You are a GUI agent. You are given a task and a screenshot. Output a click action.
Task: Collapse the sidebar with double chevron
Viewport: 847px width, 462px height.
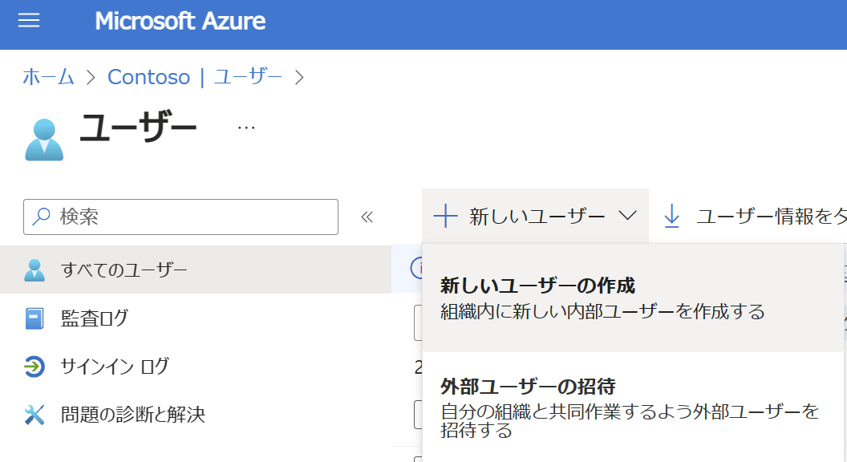pyautogui.click(x=367, y=217)
